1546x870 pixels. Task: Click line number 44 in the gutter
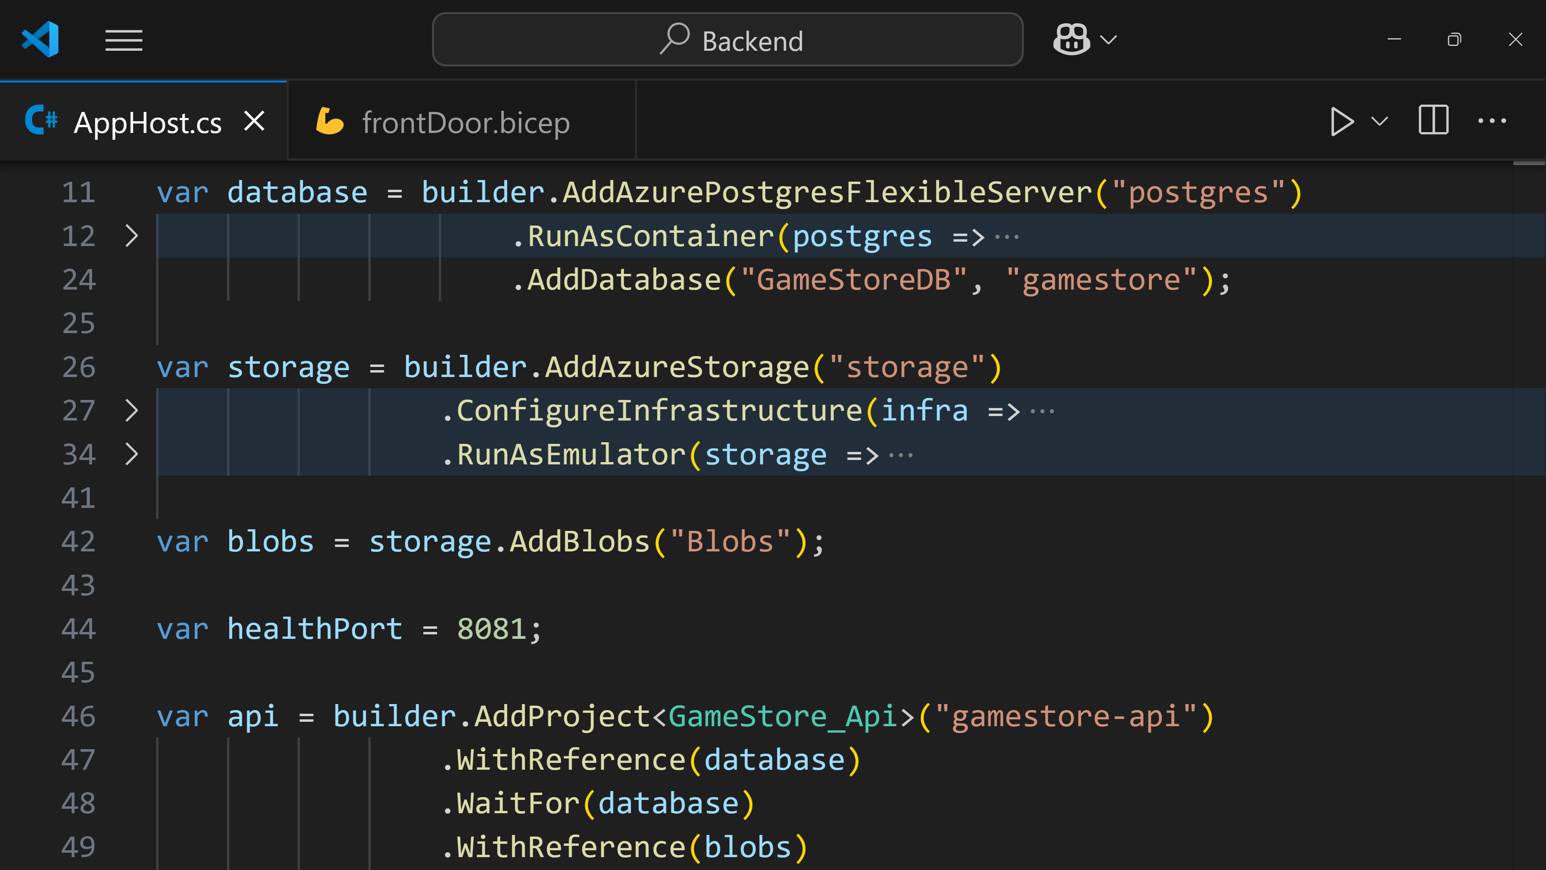tap(79, 629)
